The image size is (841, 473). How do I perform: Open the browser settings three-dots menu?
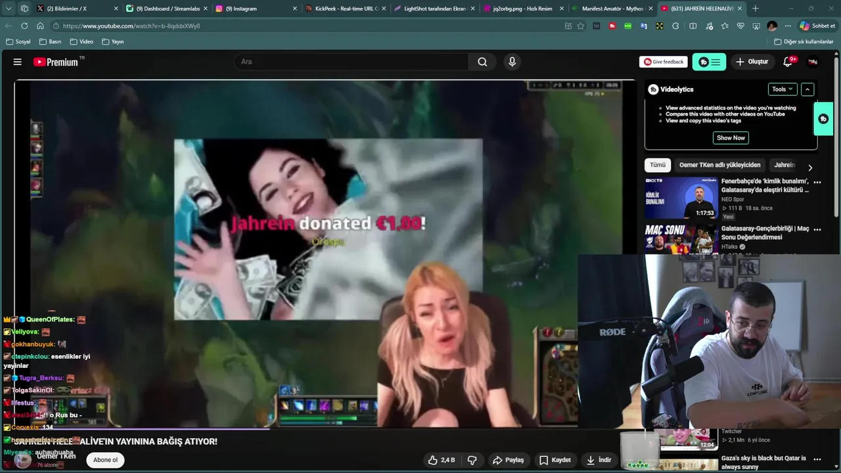coord(788,26)
